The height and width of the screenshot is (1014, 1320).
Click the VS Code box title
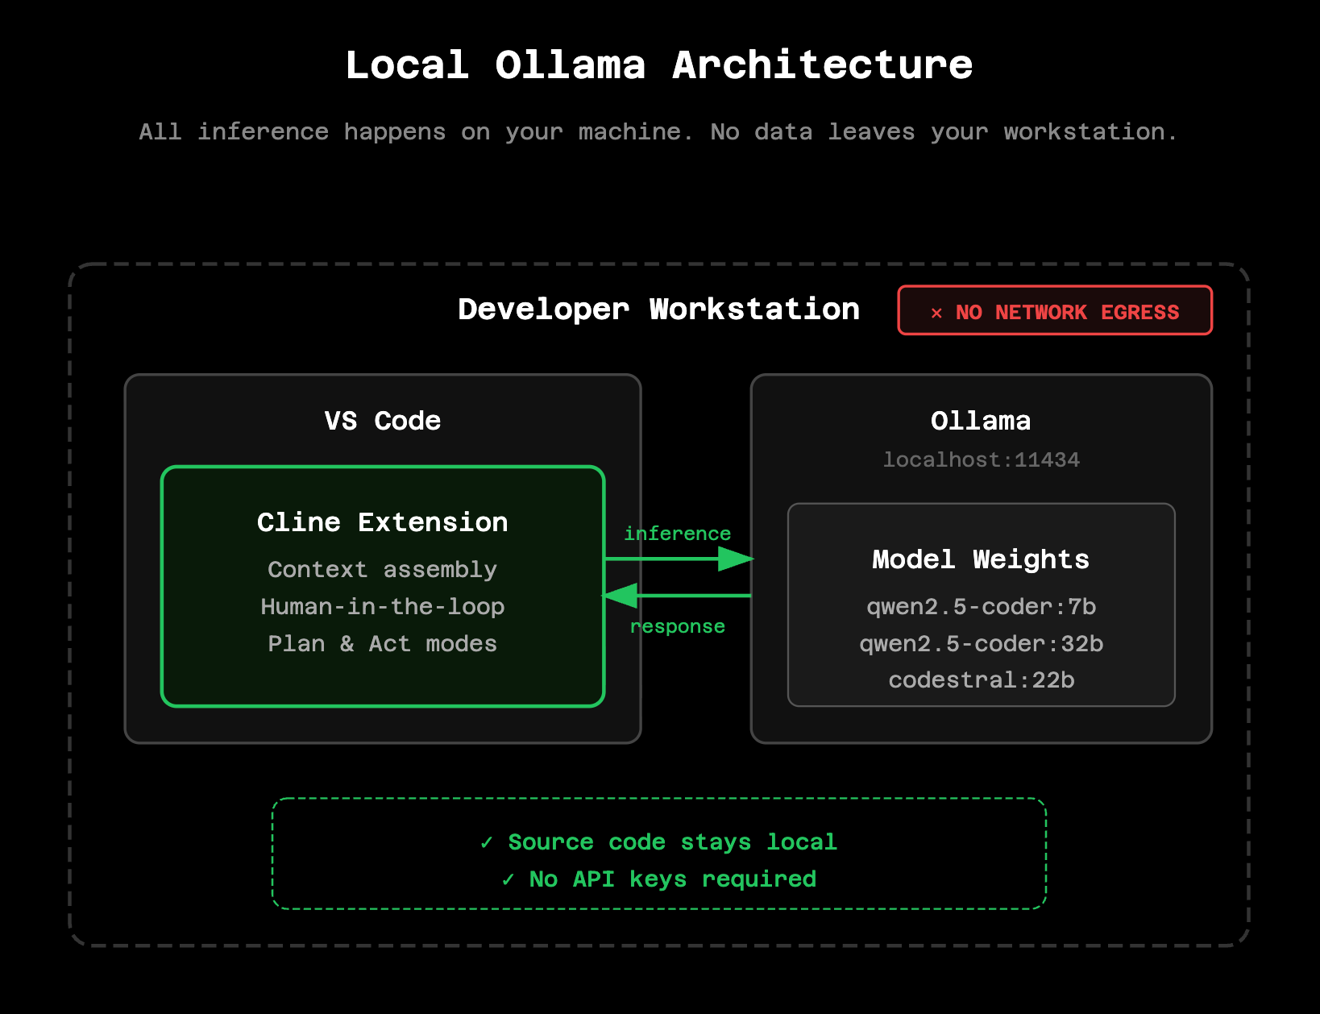tap(382, 421)
